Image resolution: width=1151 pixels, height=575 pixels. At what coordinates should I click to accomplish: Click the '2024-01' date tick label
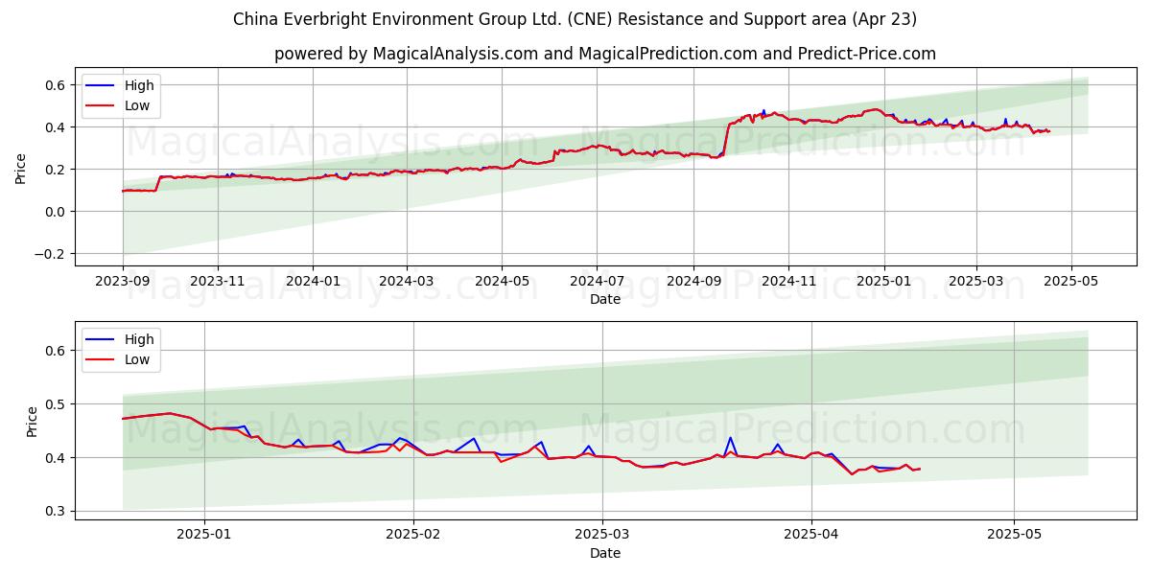313,283
